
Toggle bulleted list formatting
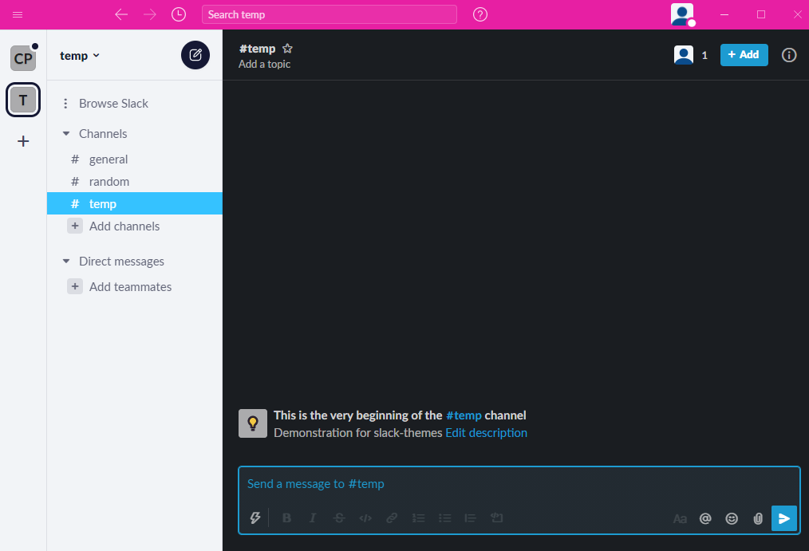click(444, 518)
